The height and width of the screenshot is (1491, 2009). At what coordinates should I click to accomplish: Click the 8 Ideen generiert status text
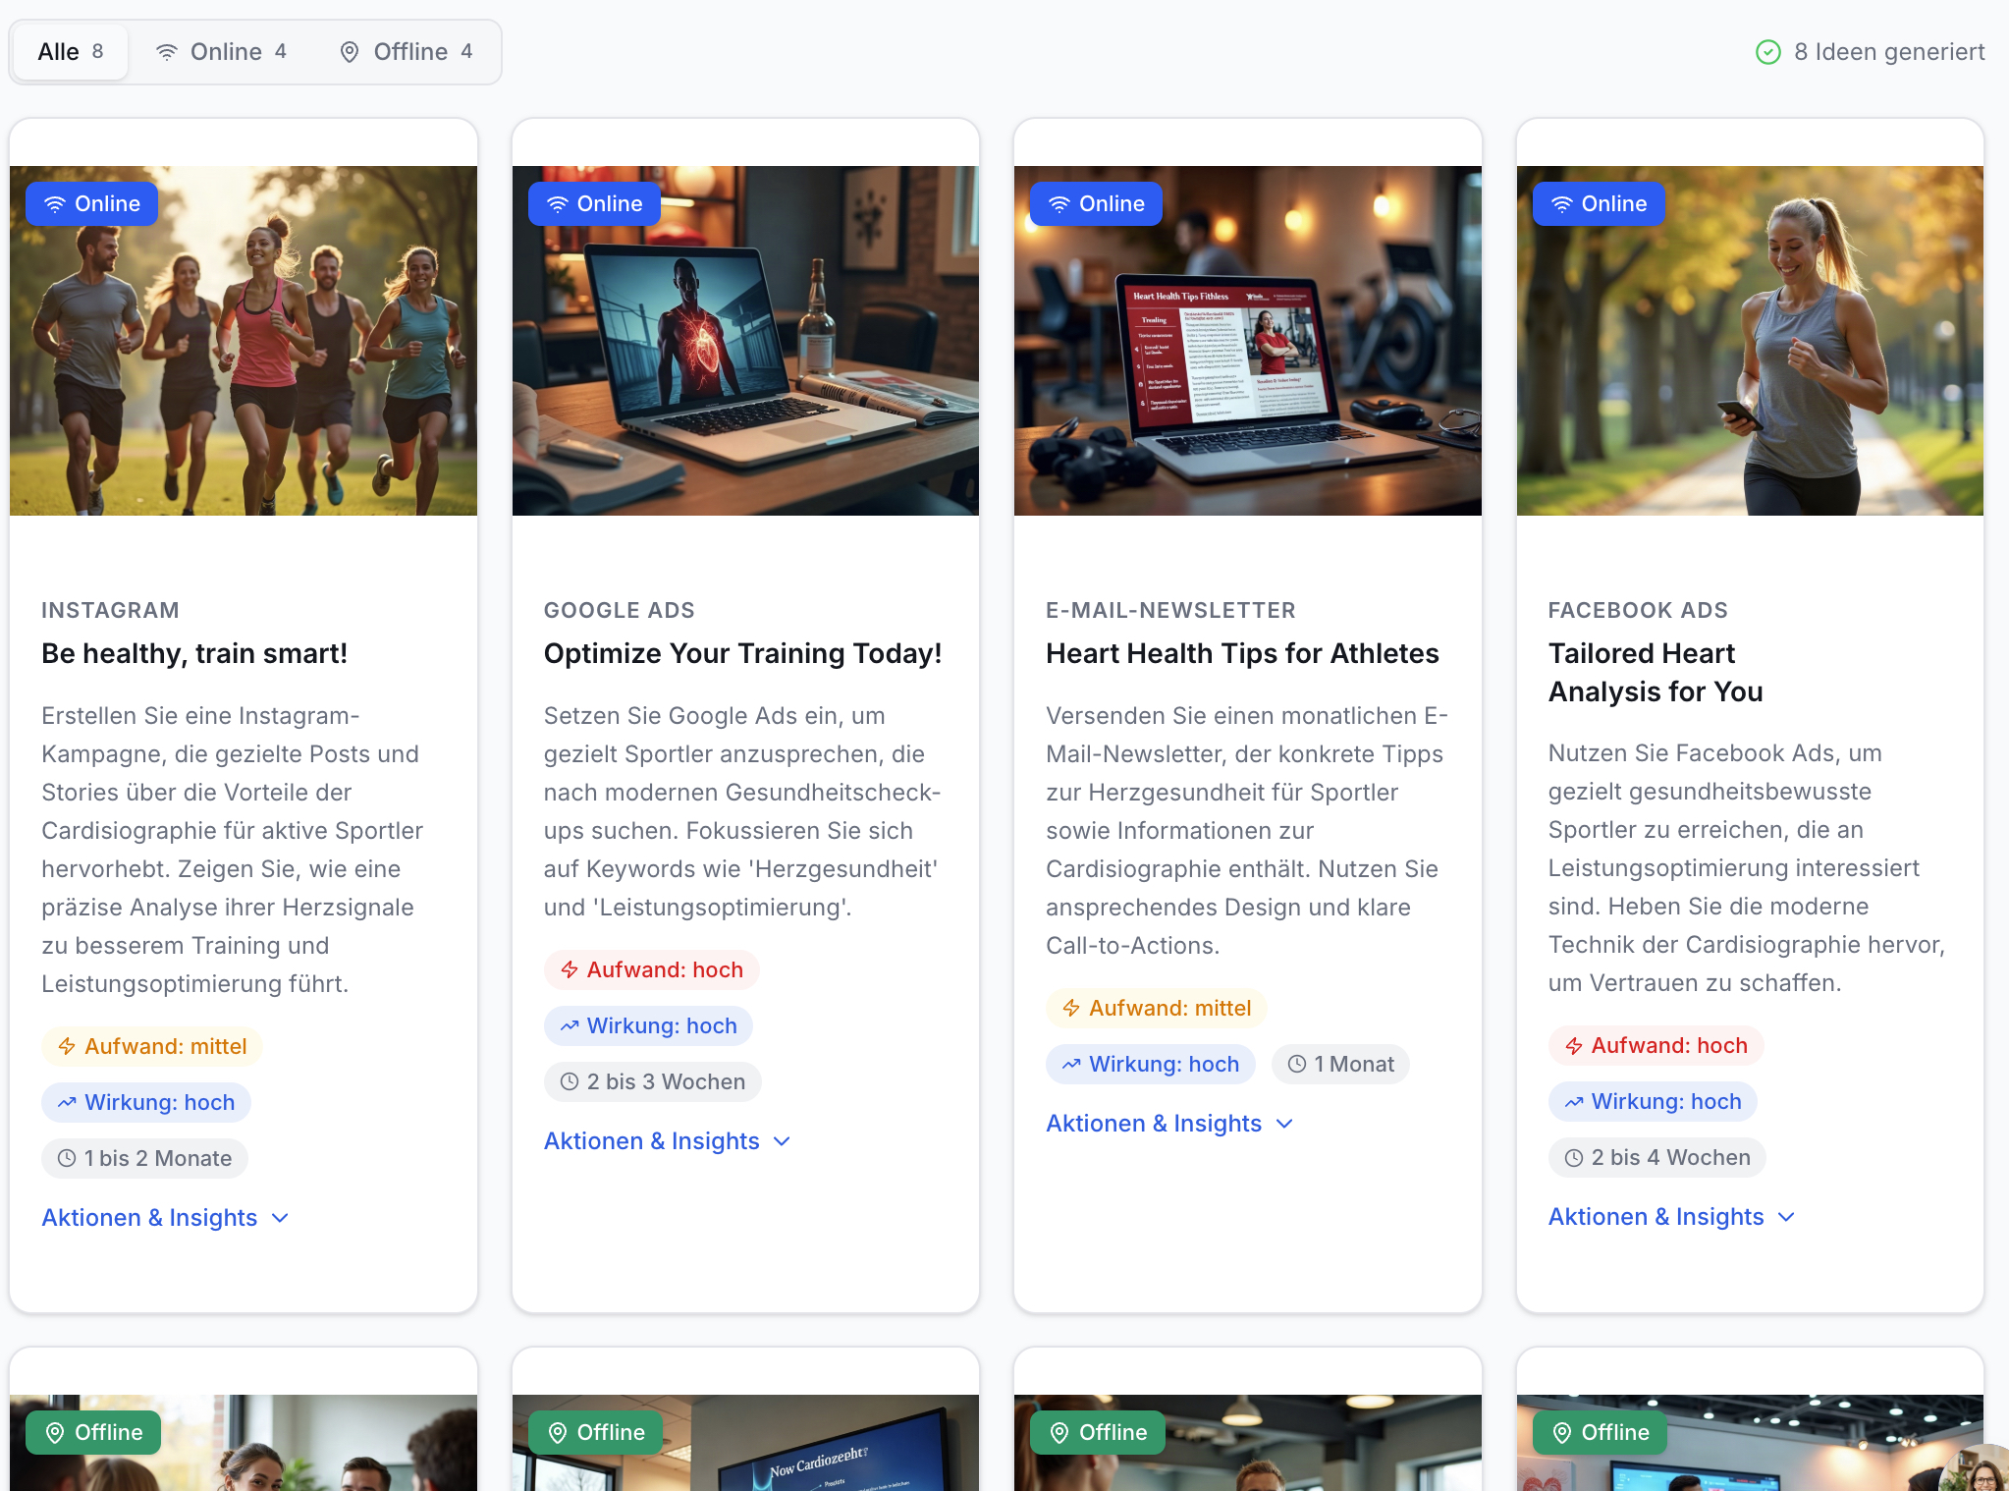click(1889, 52)
